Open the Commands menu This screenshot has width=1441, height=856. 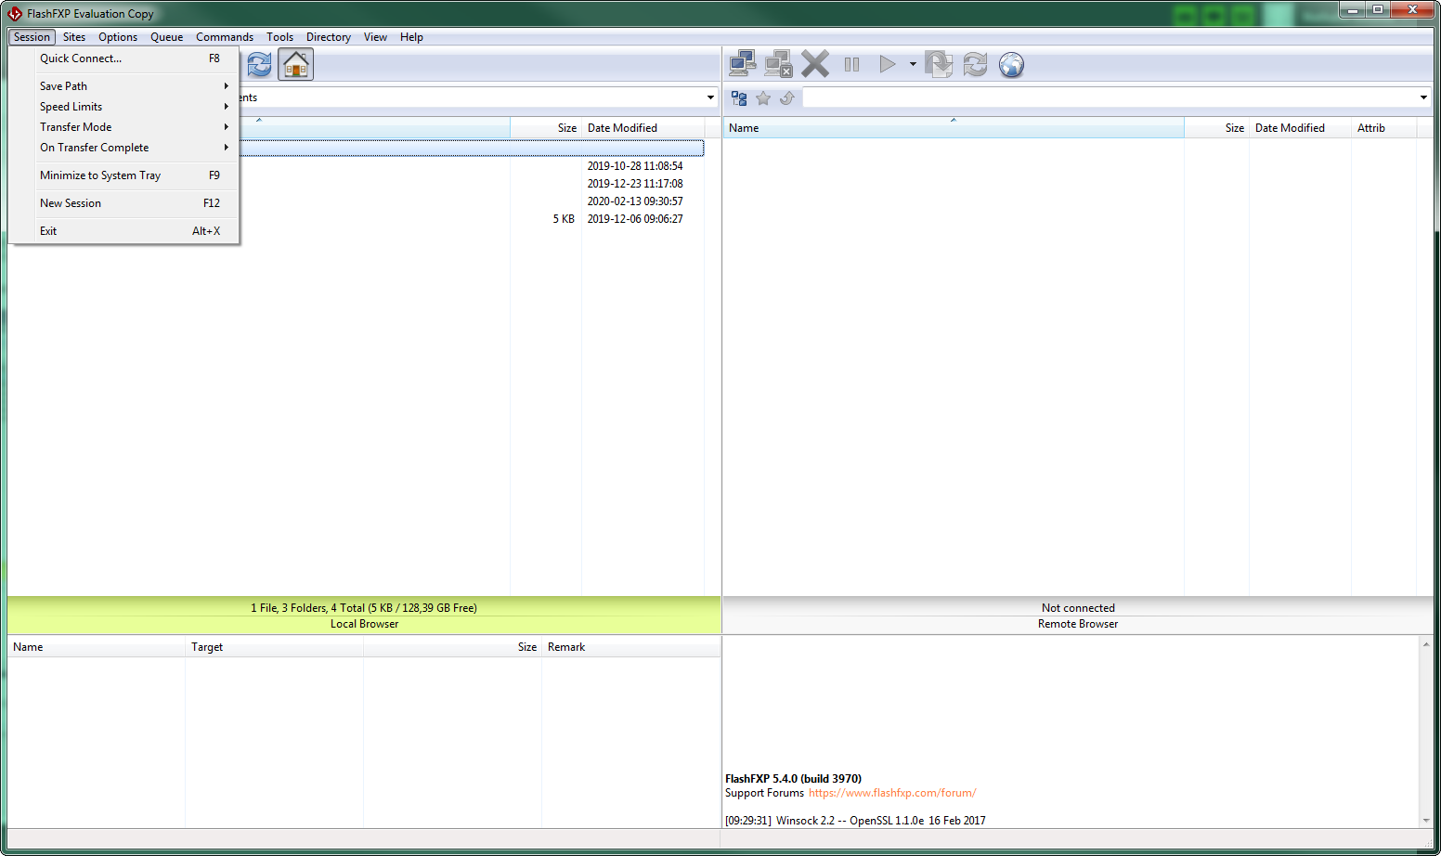click(225, 37)
